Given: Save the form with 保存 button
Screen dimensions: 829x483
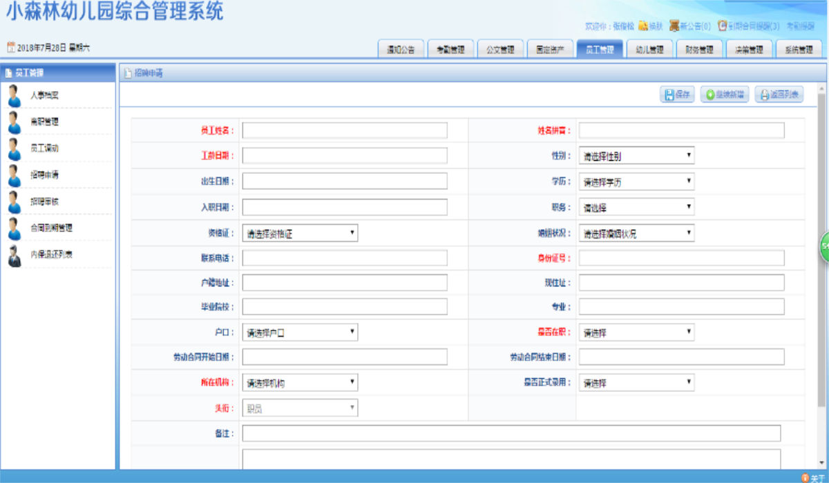Looking at the screenshot, I should (x=677, y=95).
